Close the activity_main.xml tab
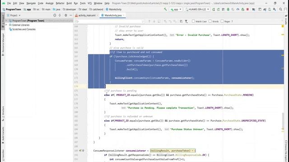Viewport: 289px width, 162px height. (98, 15)
